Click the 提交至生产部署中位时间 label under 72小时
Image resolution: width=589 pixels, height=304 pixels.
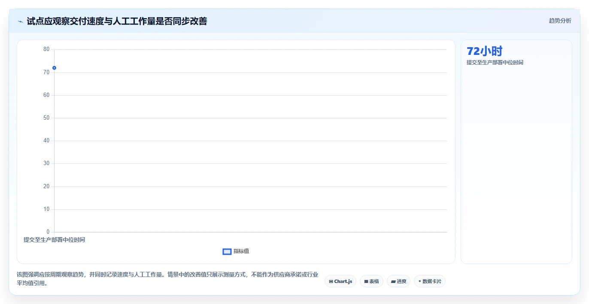[495, 63]
